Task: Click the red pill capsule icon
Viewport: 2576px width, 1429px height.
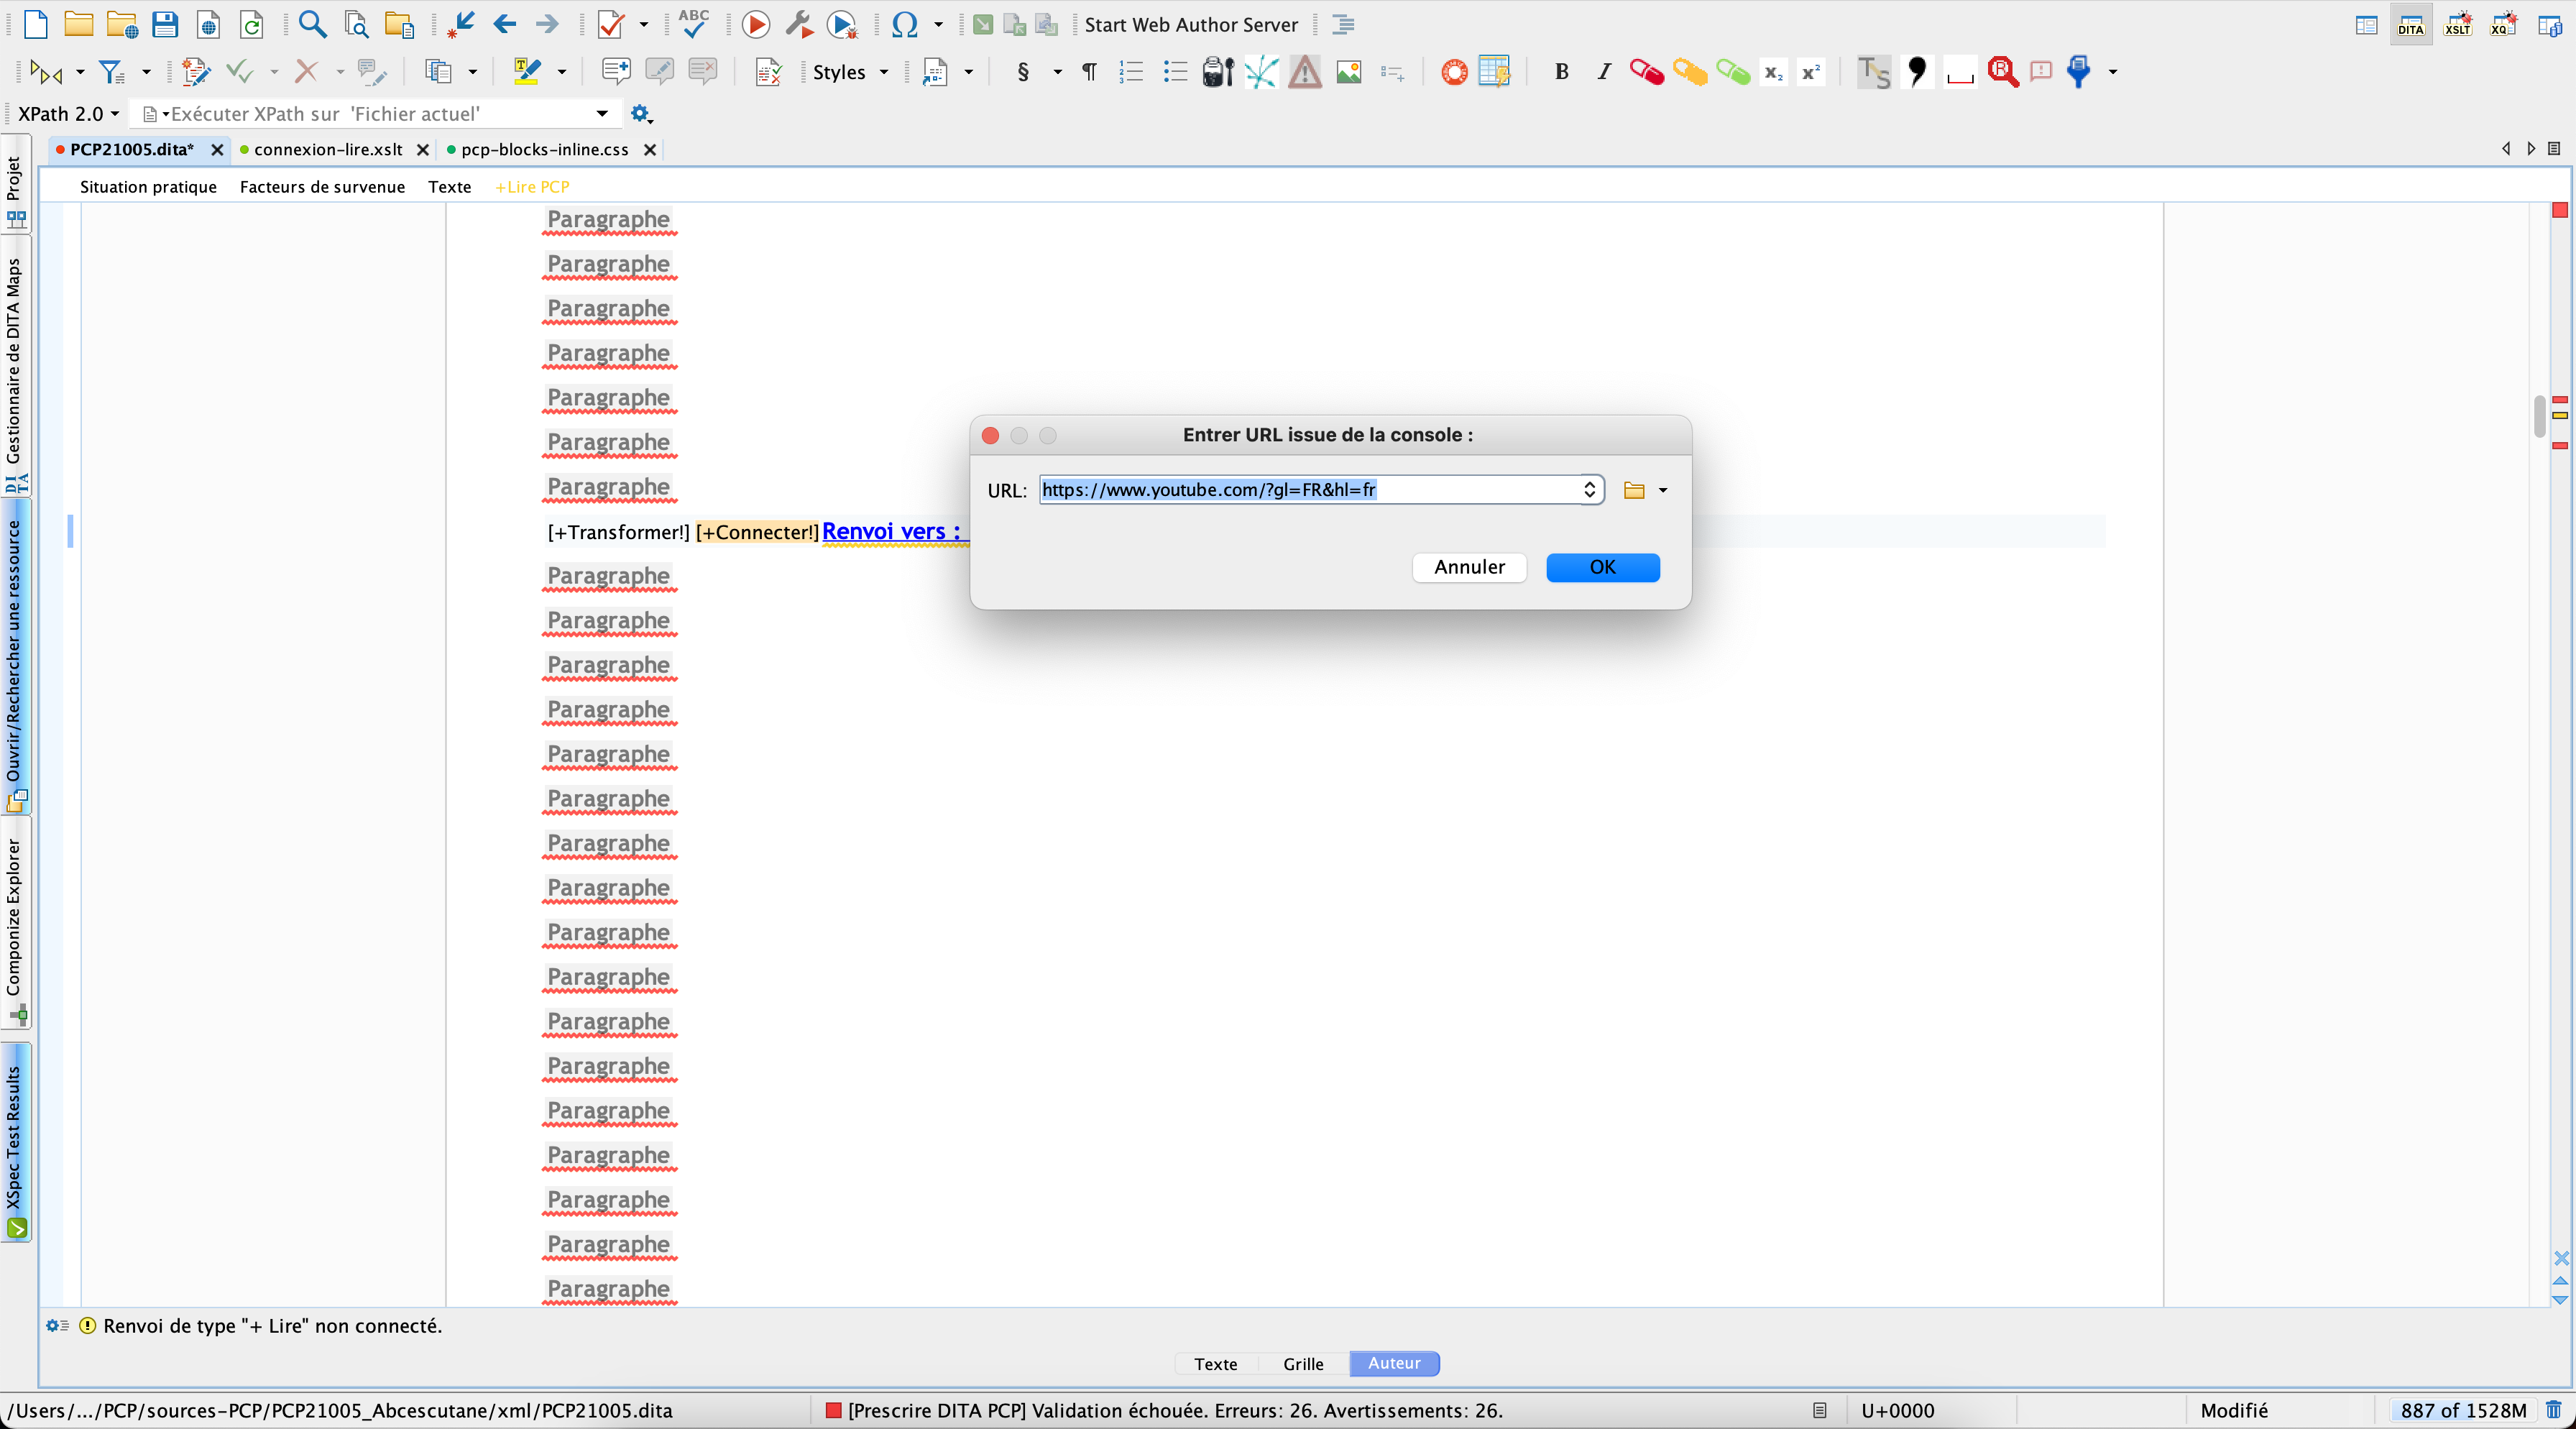Action: tap(1646, 71)
